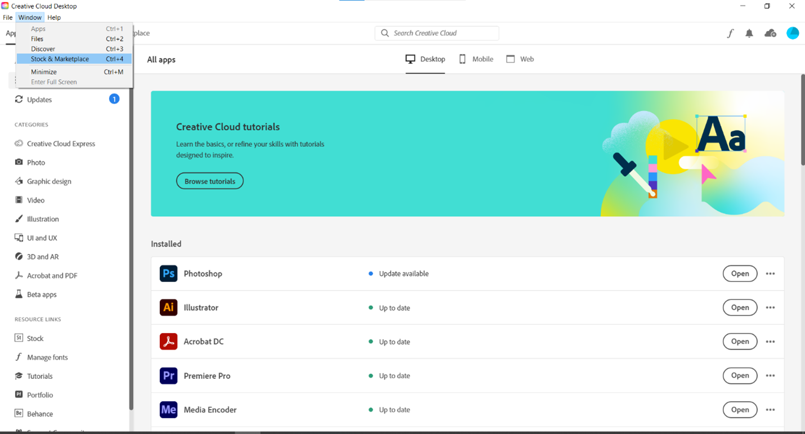Click the Graphic design pen icon

[x=19, y=181]
